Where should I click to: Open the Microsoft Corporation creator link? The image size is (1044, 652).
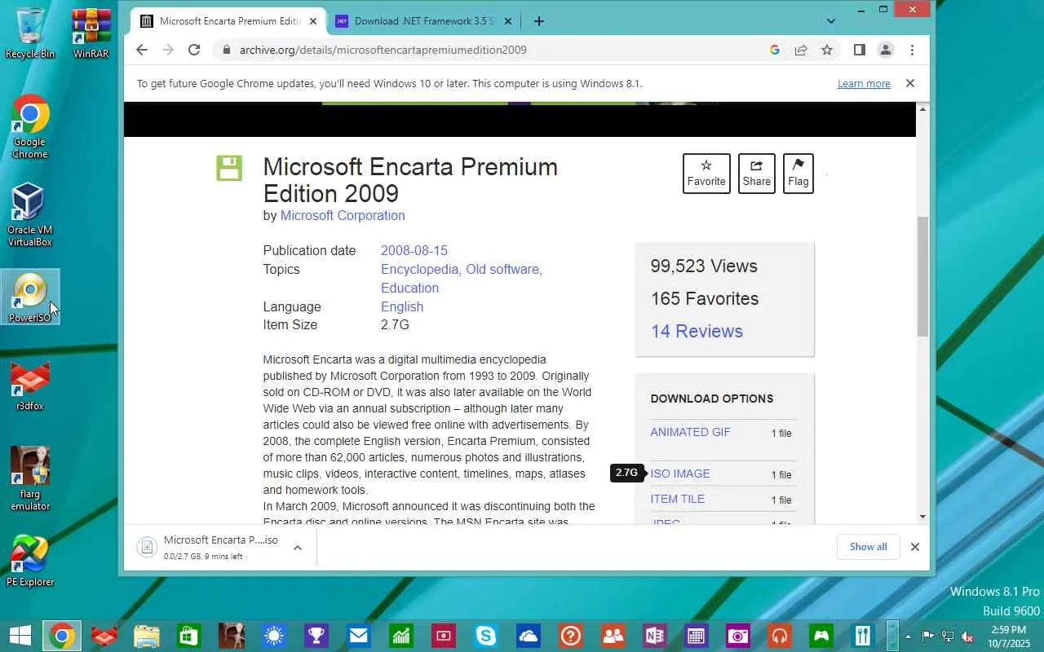(343, 215)
